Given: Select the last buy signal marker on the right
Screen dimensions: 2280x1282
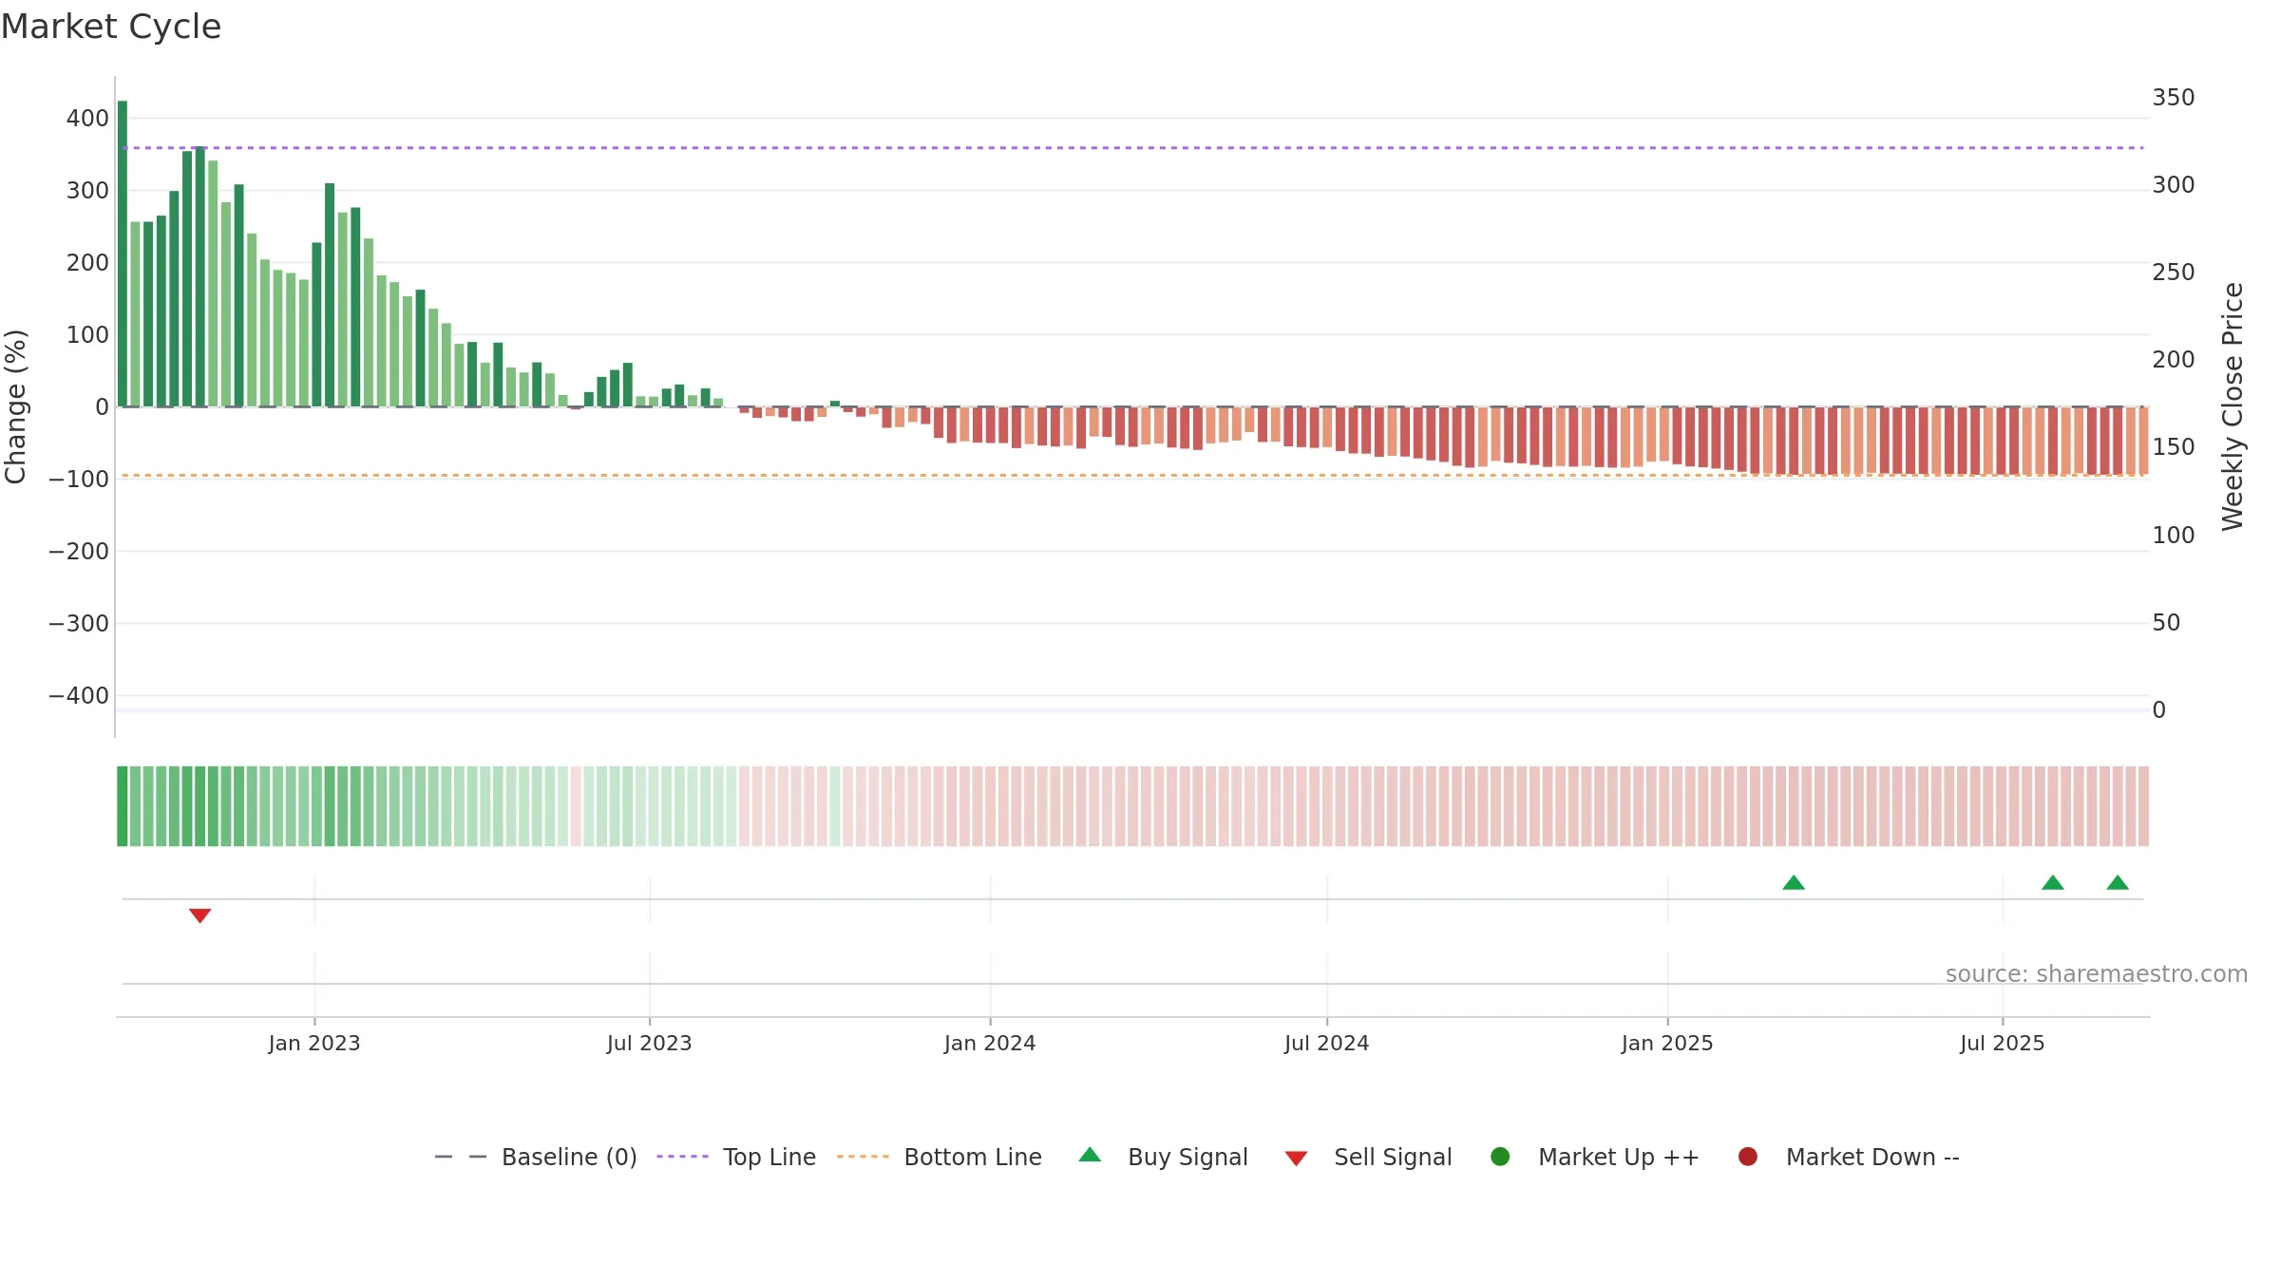Looking at the screenshot, I should click(x=2118, y=882).
